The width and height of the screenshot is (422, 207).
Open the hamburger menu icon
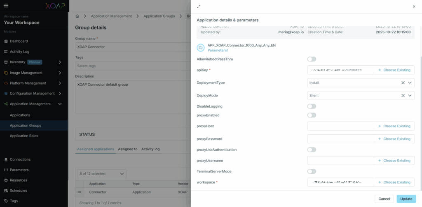(6, 6)
